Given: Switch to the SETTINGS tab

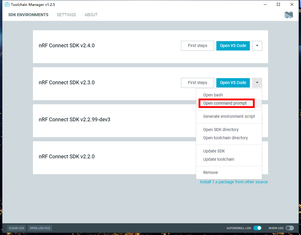Looking at the screenshot, I should coord(66,15).
